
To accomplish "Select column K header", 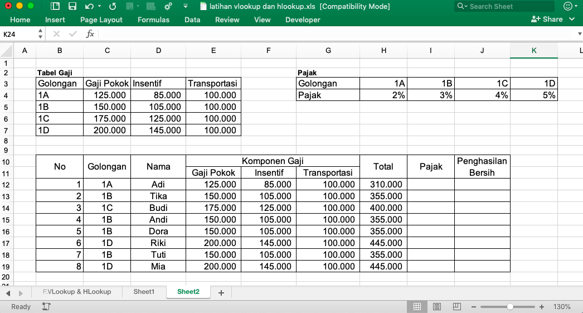I will coord(534,51).
